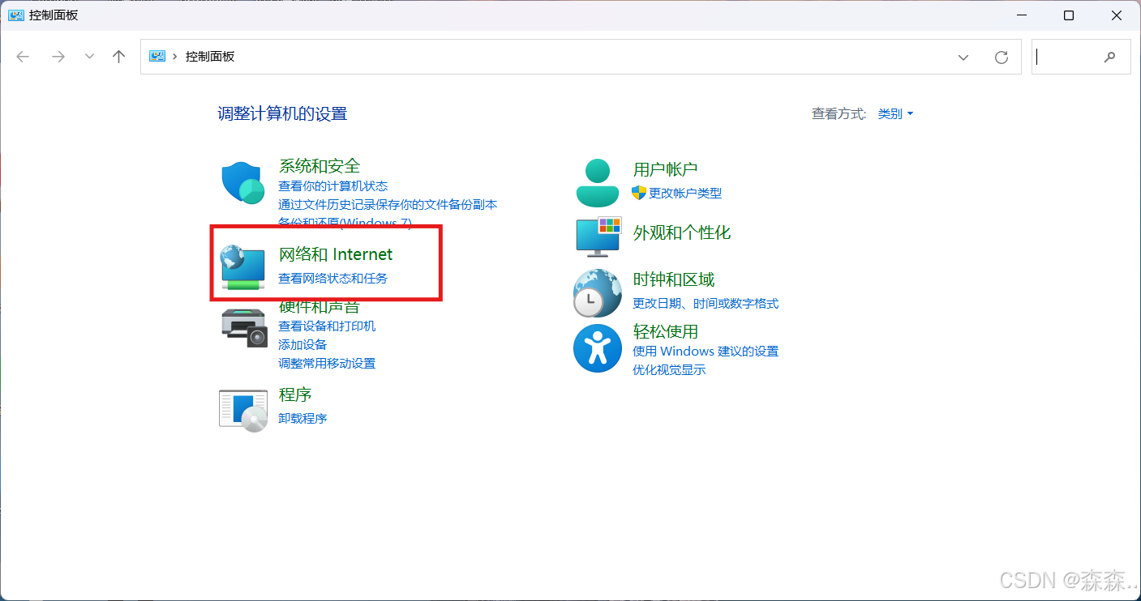Refresh the Control Panel view
Image resolution: width=1141 pixels, height=601 pixels.
1002,58
